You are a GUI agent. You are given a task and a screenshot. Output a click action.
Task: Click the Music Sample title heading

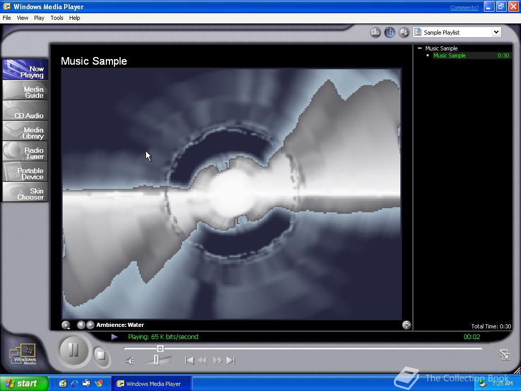tap(94, 61)
